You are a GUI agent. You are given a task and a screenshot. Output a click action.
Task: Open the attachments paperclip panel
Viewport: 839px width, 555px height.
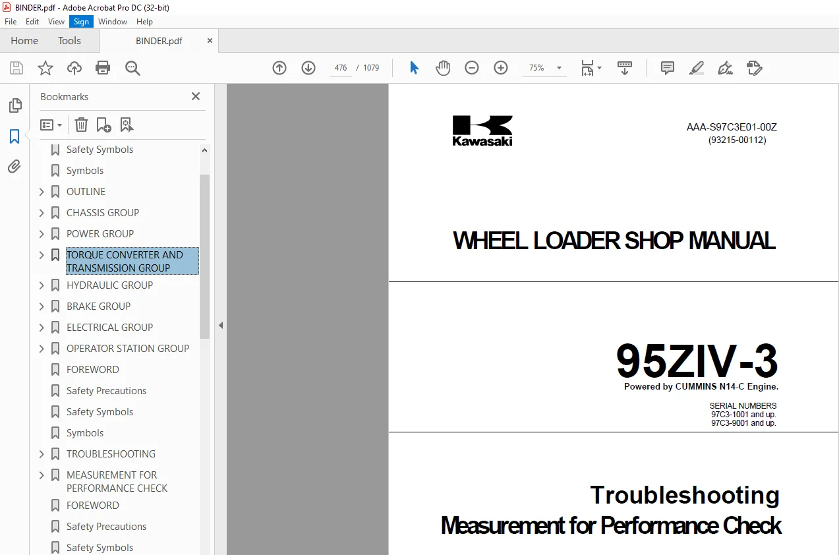(x=14, y=167)
